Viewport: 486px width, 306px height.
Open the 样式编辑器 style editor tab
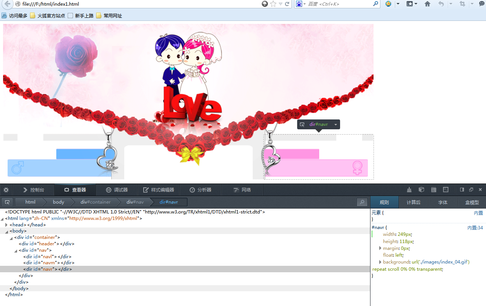point(158,190)
